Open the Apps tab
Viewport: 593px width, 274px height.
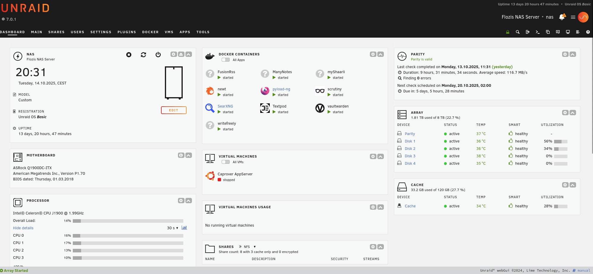pyautogui.click(x=185, y=32)
